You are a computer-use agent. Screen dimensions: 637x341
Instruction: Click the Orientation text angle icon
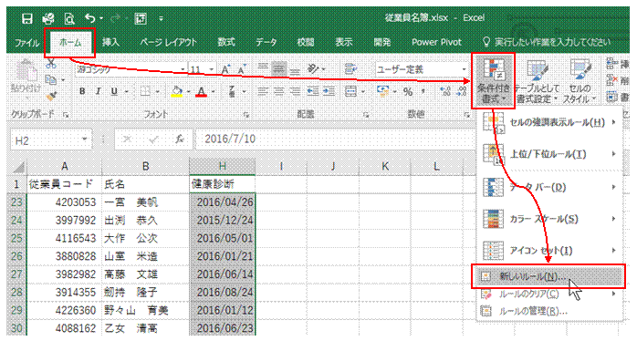[x=313, y=69]
